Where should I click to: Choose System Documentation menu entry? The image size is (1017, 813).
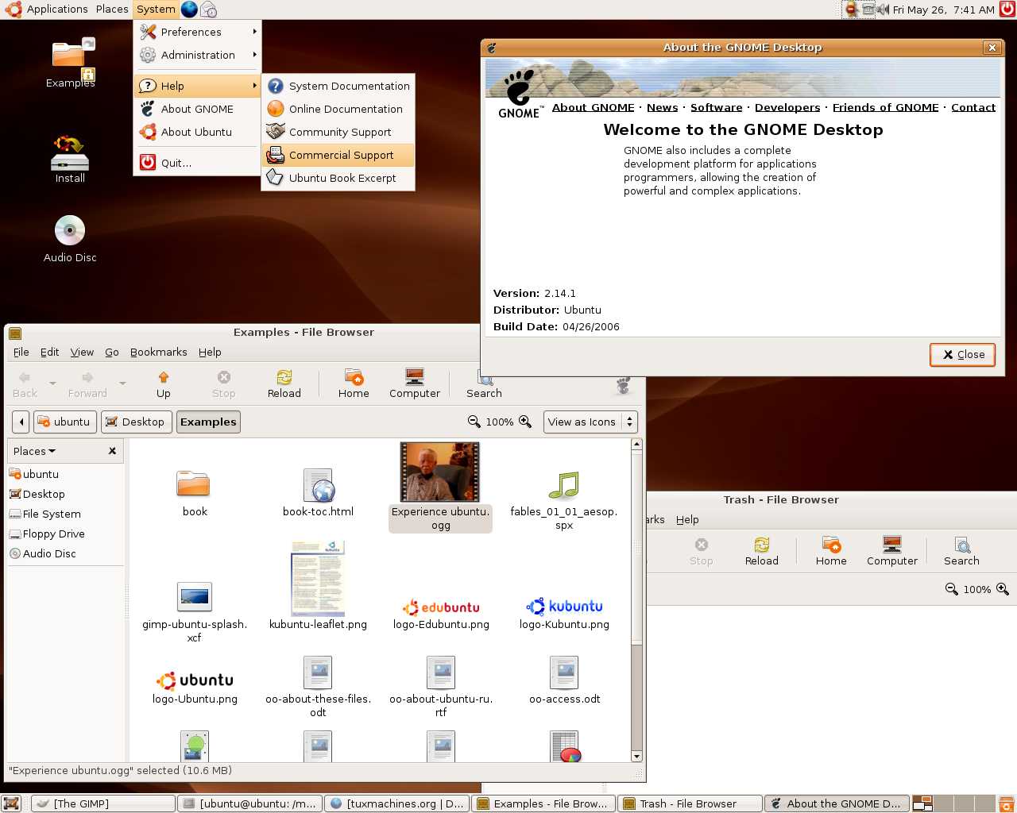coord(338,86)
